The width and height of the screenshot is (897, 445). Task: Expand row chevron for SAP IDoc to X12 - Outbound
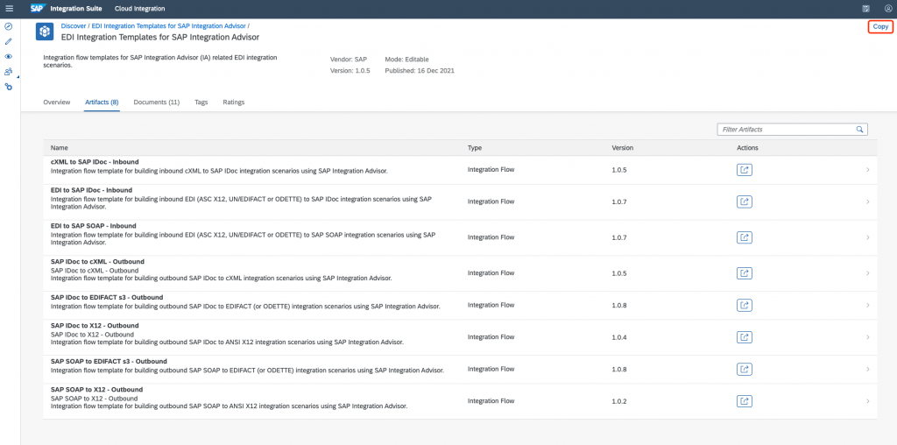click(x=868, y=337)
